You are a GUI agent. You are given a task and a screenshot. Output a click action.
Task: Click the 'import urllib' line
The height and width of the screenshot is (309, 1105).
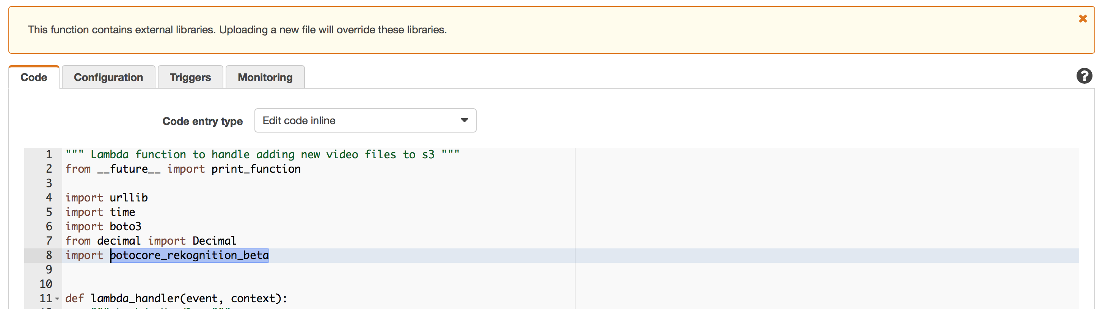click(107, 198)
